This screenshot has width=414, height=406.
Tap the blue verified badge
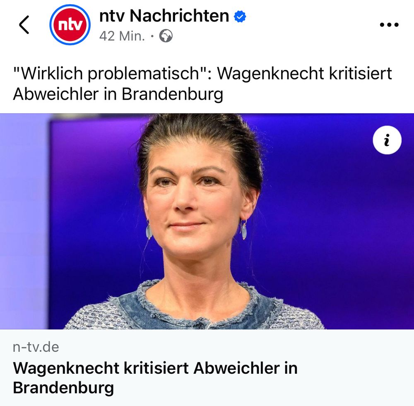click(240, 17)
